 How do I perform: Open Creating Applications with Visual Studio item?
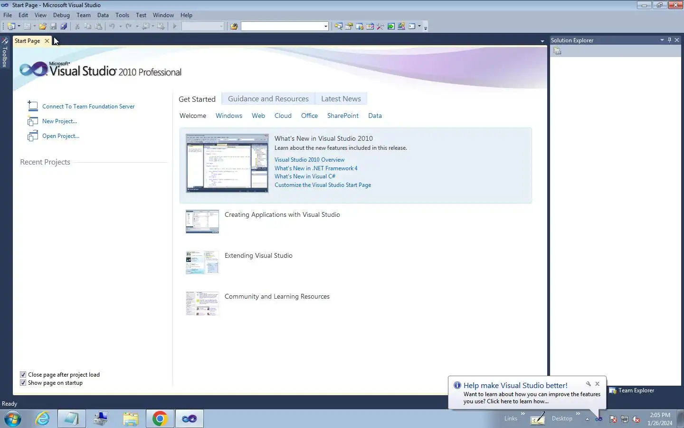[x=282, y=214]
